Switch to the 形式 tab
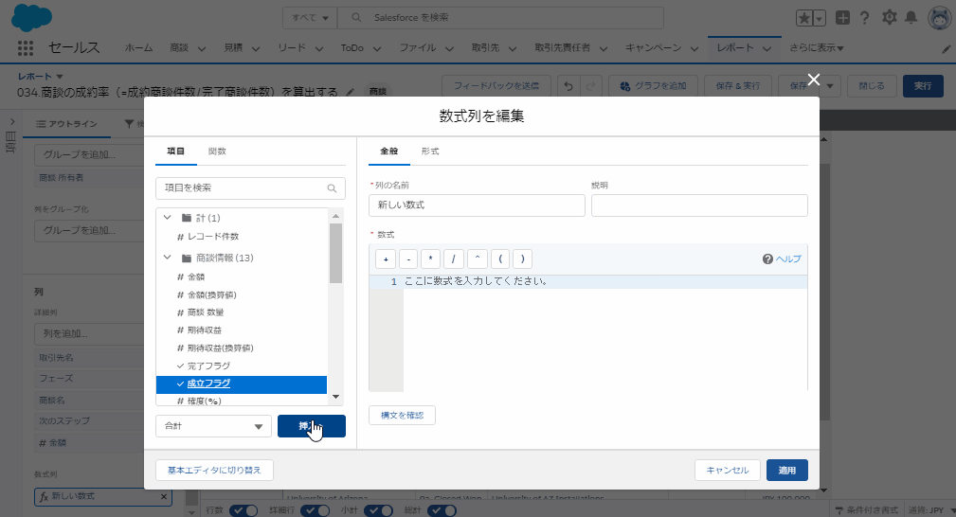Viewport: 956px width, 517px height. [430, 152]
